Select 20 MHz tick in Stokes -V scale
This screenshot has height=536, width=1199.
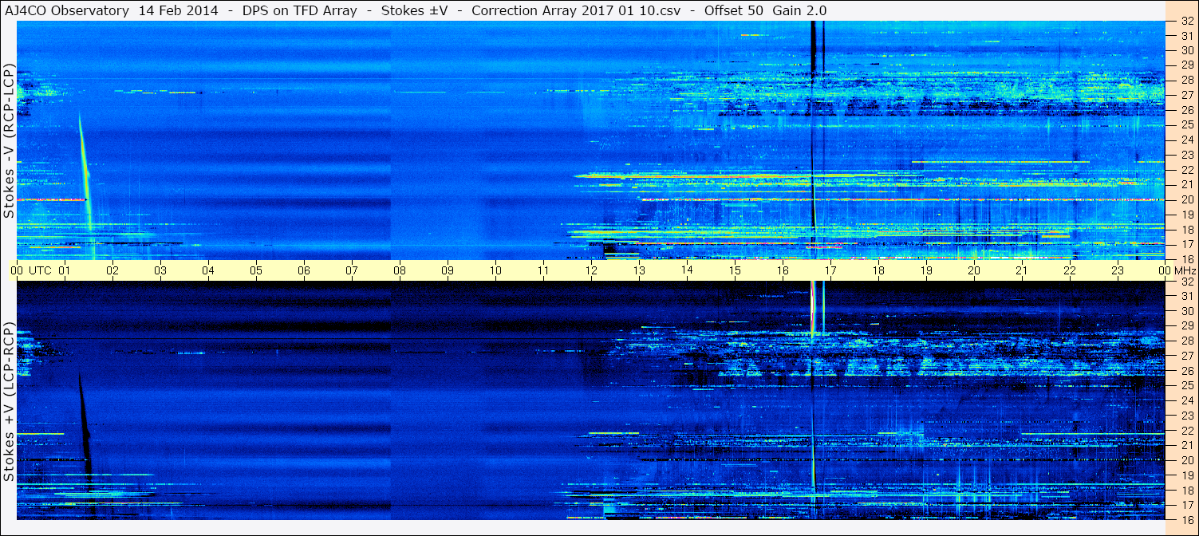(1186, 199)
